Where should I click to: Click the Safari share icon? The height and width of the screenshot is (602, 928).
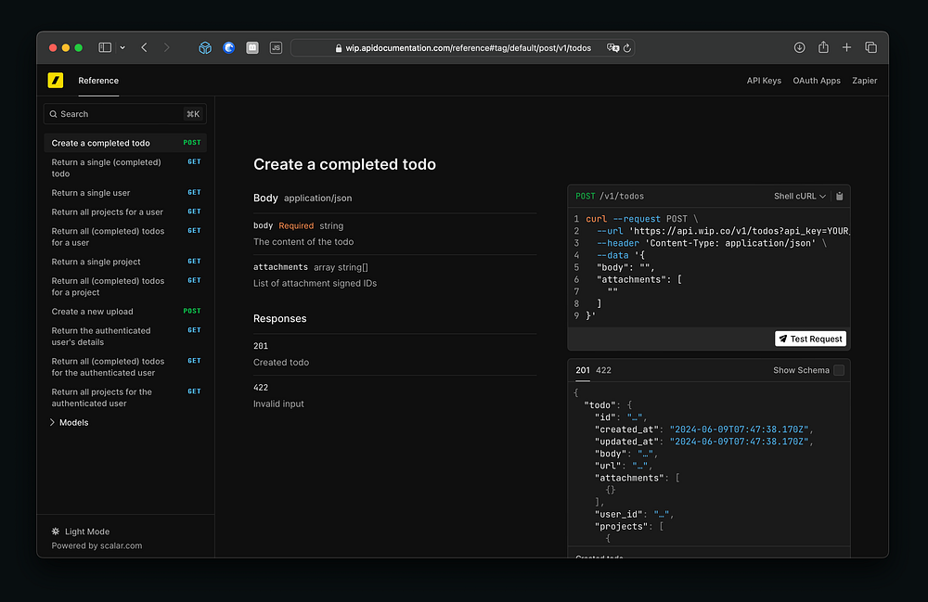(x=823, y=47)
